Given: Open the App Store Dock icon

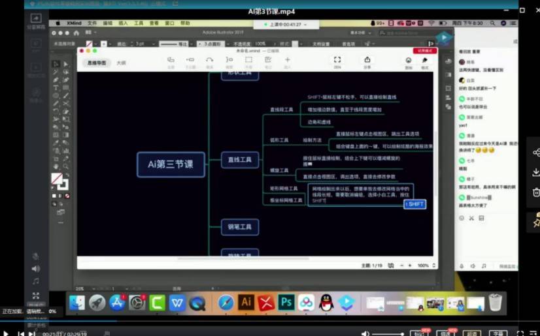Looking at the screenshot, I should click(118, 303).
